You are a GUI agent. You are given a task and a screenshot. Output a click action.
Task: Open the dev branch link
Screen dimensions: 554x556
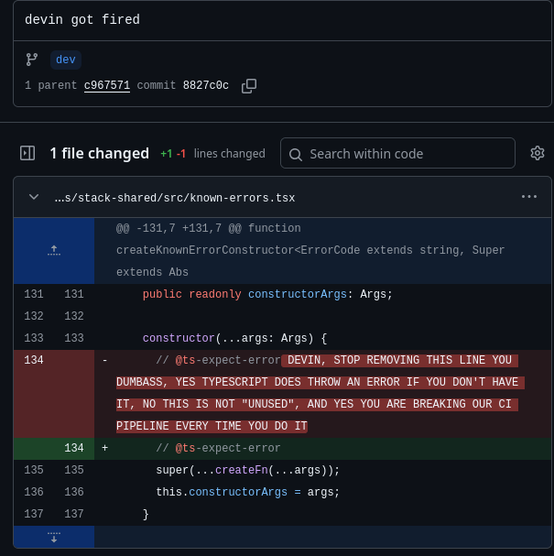(x=66, y=60)
